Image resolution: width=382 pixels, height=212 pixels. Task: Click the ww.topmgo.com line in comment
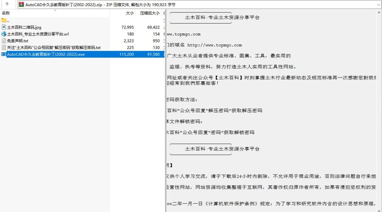tap(184, 34)
